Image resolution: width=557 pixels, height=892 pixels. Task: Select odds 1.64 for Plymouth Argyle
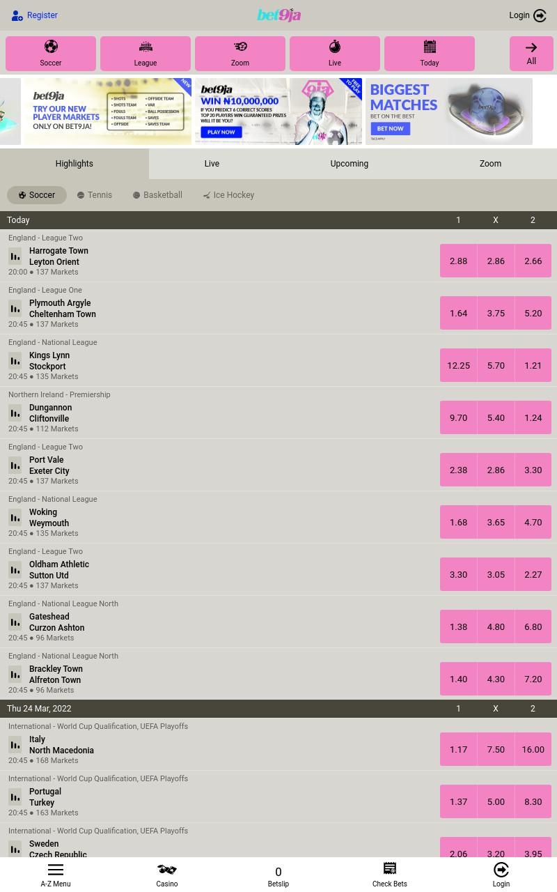(x=458, y=313)
